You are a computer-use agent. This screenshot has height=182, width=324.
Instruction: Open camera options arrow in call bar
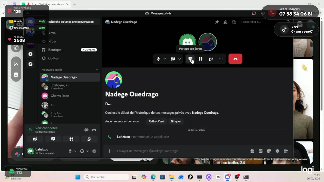click(x=179, y=59)
